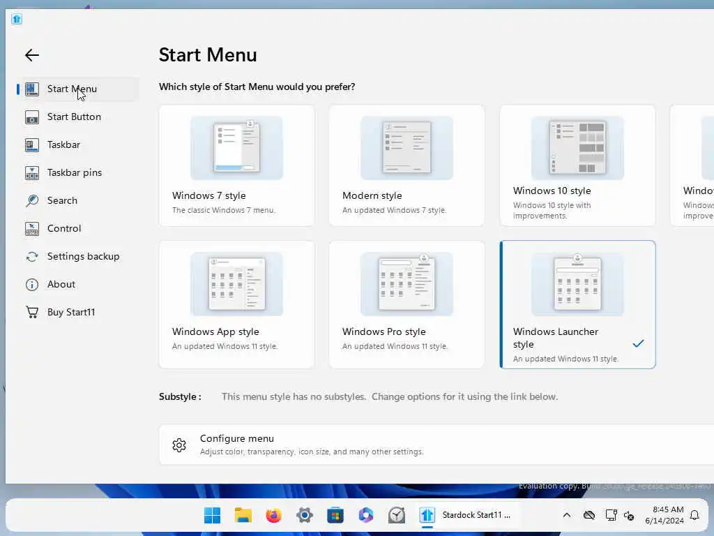Image resolution: width=714 pixels, height=536 pixels.
Task: Click the Settings backup sync icon
Action: (32, 257)
